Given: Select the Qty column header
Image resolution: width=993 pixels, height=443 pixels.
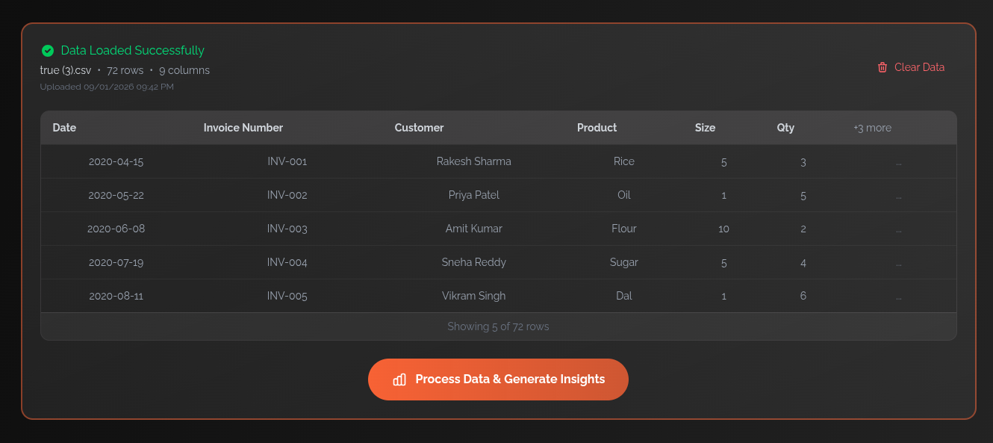Looking at the screenshot, I should pyautogui.click(x=785, y=128).
